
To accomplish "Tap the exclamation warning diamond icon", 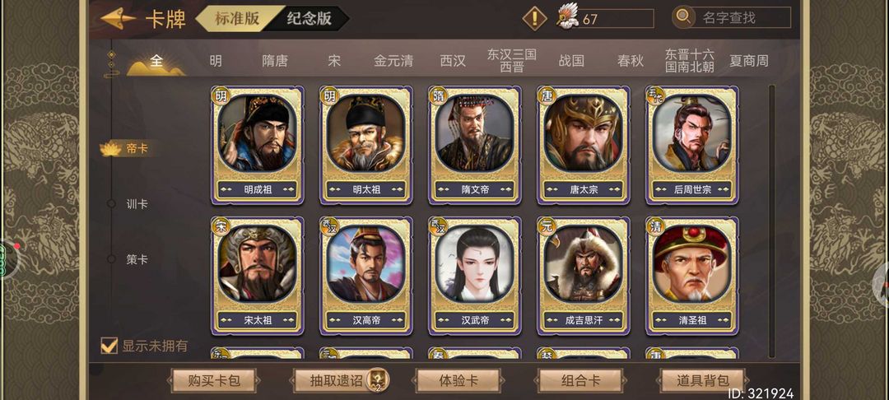I will pyautogui.click(x=534, y=18).
